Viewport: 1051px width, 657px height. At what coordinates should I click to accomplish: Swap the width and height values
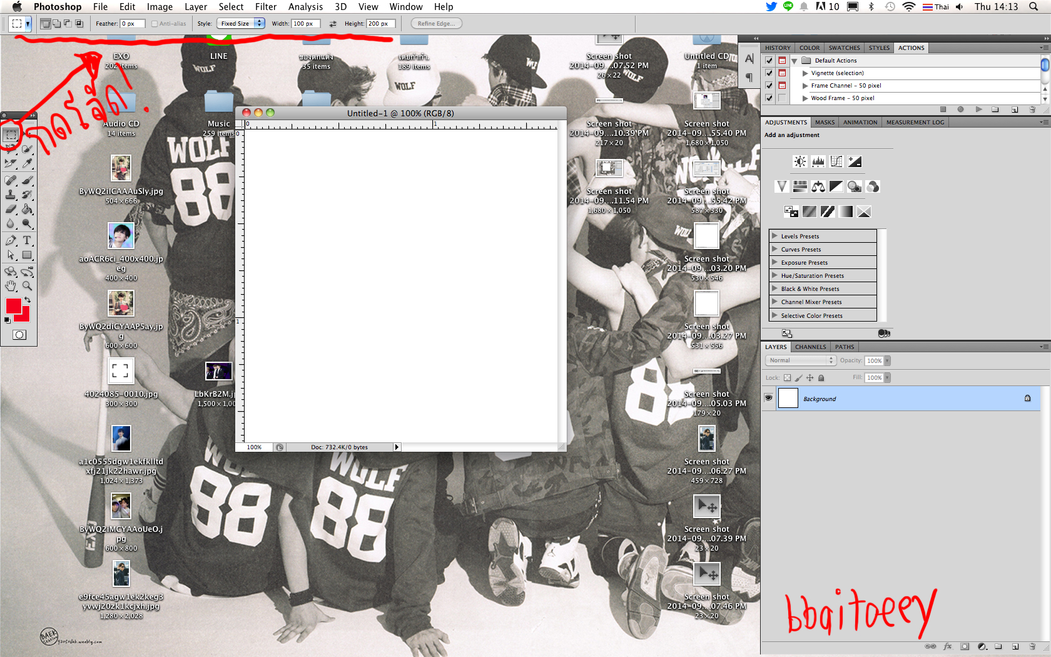point(333,24)
